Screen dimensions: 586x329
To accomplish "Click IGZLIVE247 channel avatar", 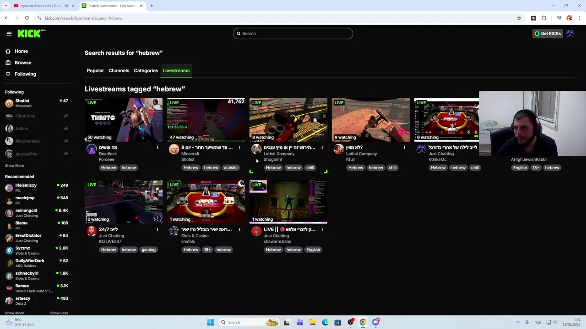I will click(x=92, y=231).
